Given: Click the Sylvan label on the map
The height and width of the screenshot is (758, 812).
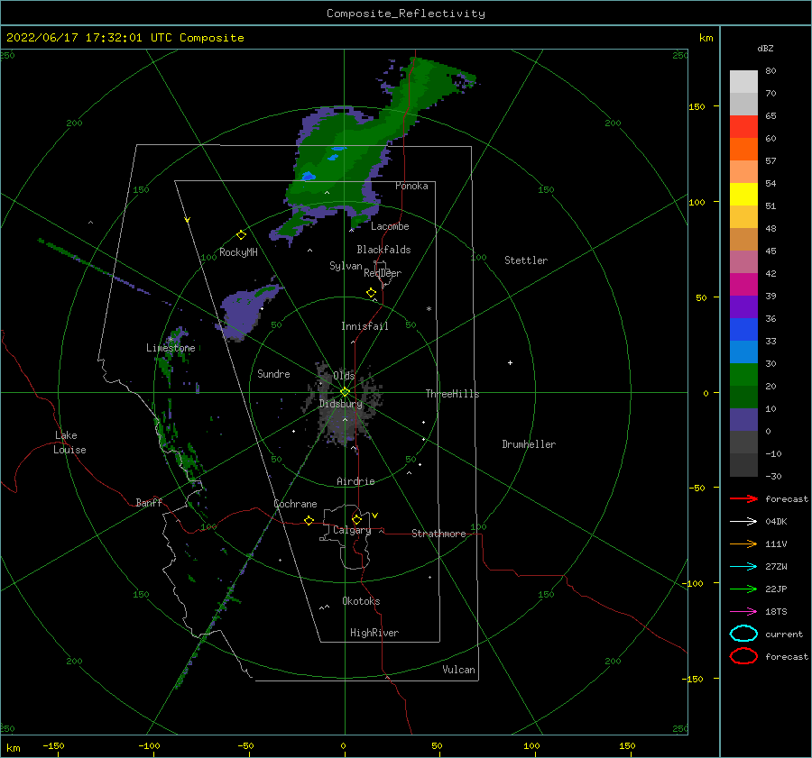Looking at the screenshot, I should tap(346, 266).
